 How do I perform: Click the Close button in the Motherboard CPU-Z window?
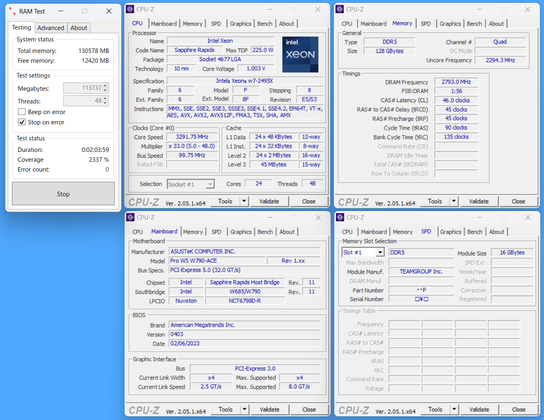tap(309, 409)
